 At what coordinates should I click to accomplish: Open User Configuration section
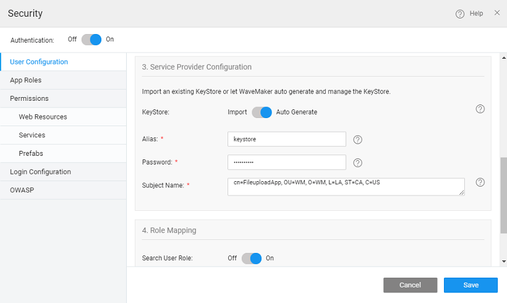click(x=39, y=62)
